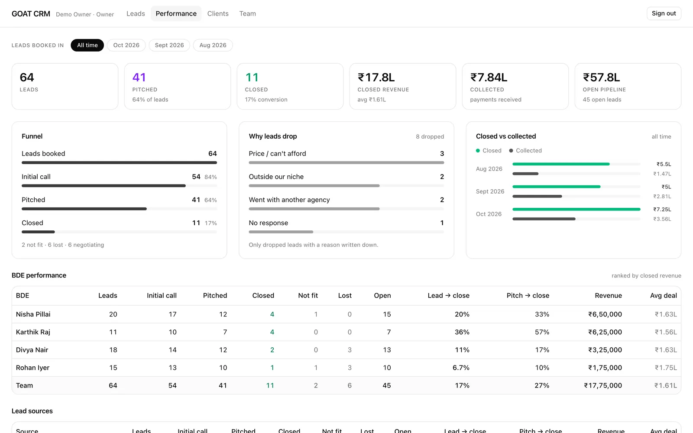Click Nisha Pillai in BDE table
The image size is (693, 433).
click(33, 314)
